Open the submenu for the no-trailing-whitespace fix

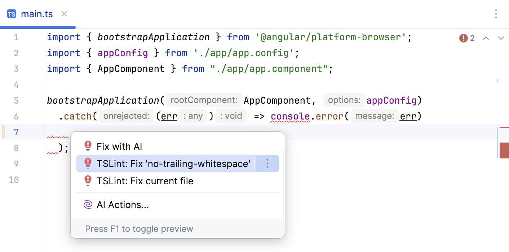267,163
